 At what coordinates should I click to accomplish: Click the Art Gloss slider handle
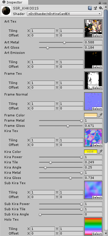[48, 48]
